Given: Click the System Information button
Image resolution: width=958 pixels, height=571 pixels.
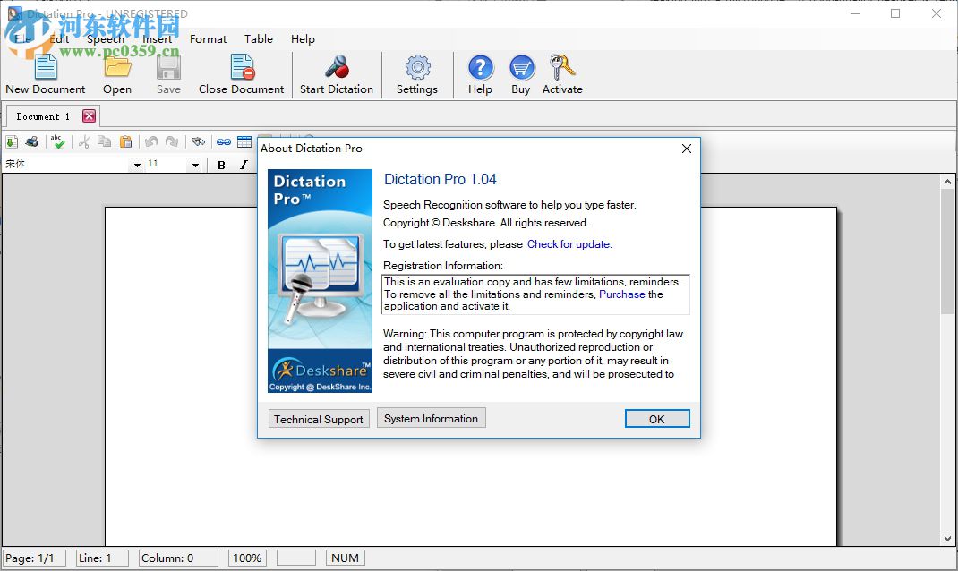Looking at the screenshot, I should click(431, 418).
